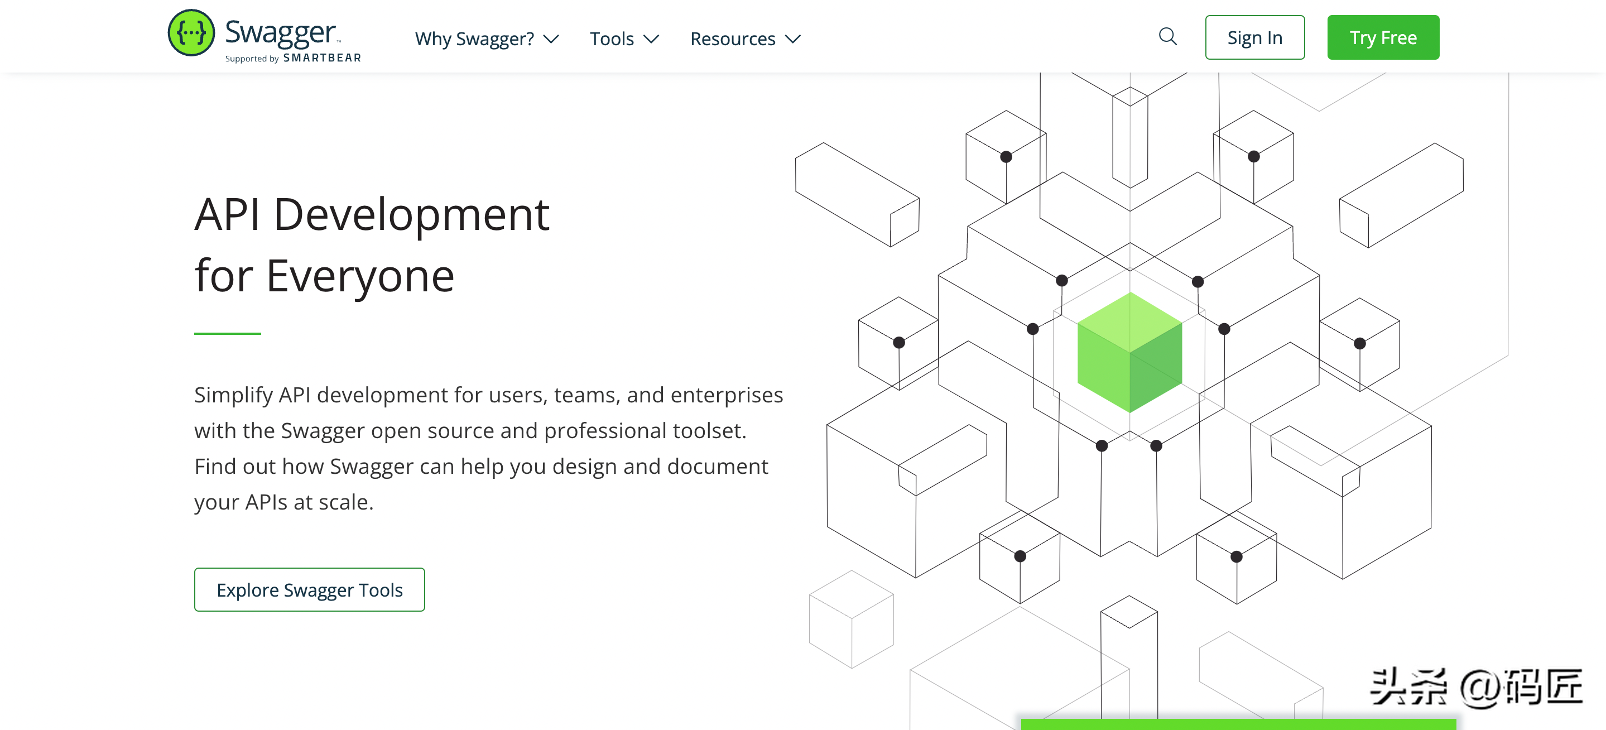Expand the chevron next to Tools
The image size is (1606, 730).
651,39
